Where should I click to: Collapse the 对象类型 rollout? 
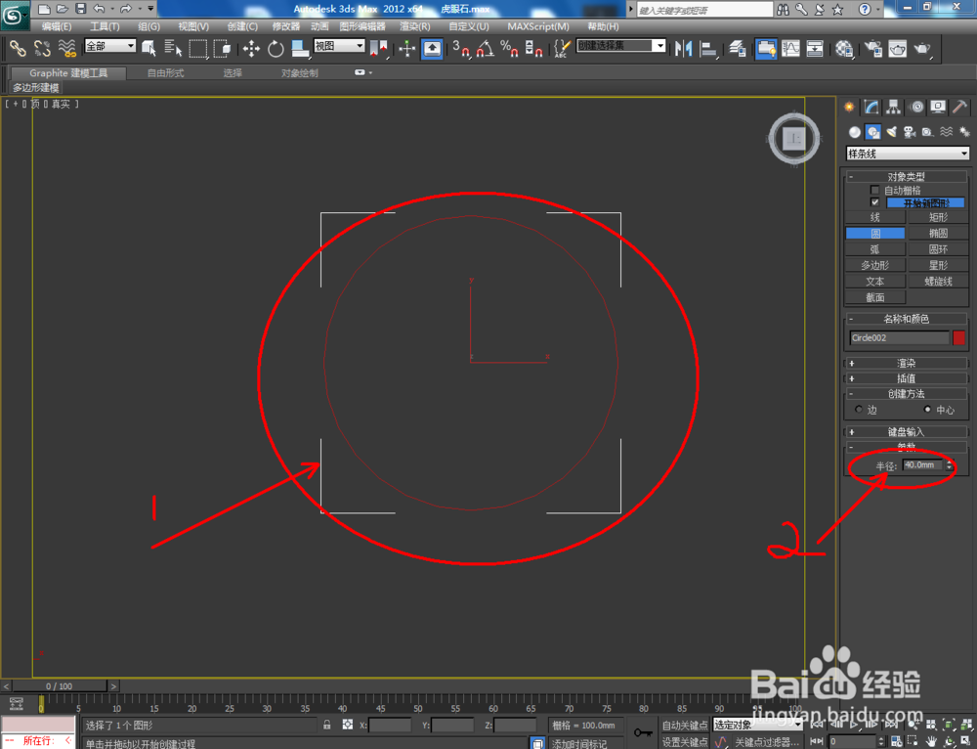pos(907,176)
